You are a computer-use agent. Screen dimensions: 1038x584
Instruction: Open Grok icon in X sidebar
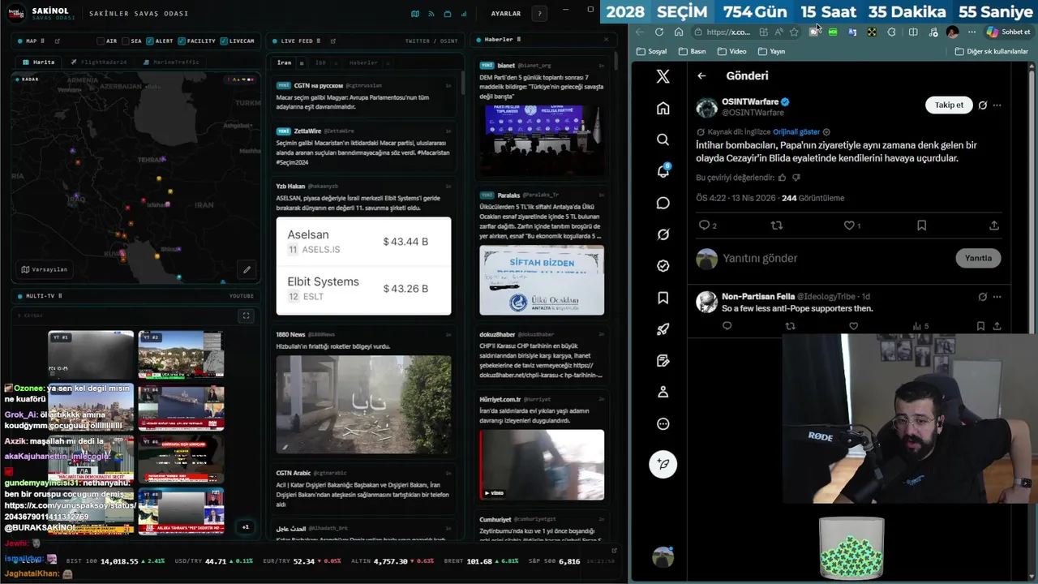[x=663, y=234]
